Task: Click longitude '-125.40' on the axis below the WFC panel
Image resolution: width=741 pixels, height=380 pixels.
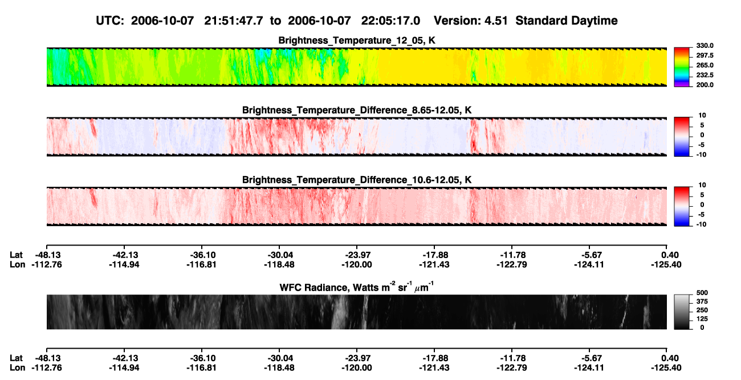Action: (x=667, y=367)
